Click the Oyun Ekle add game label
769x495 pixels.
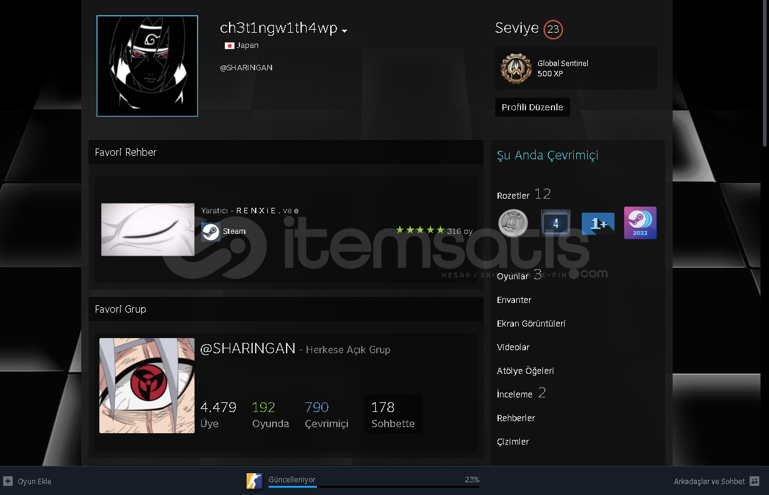pos(35,482)
